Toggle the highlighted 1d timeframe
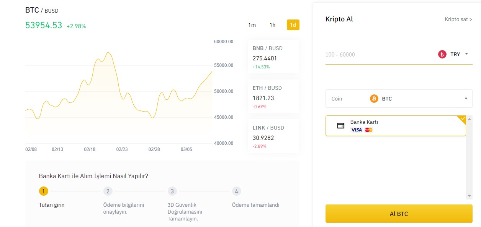This screenshot has height=227, width=481. (293, 24)
